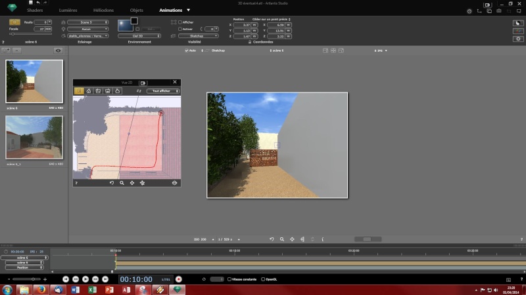526x295 pixels.
Task: Enable the Vitesse constante checkbox
Action: point(229,279)
